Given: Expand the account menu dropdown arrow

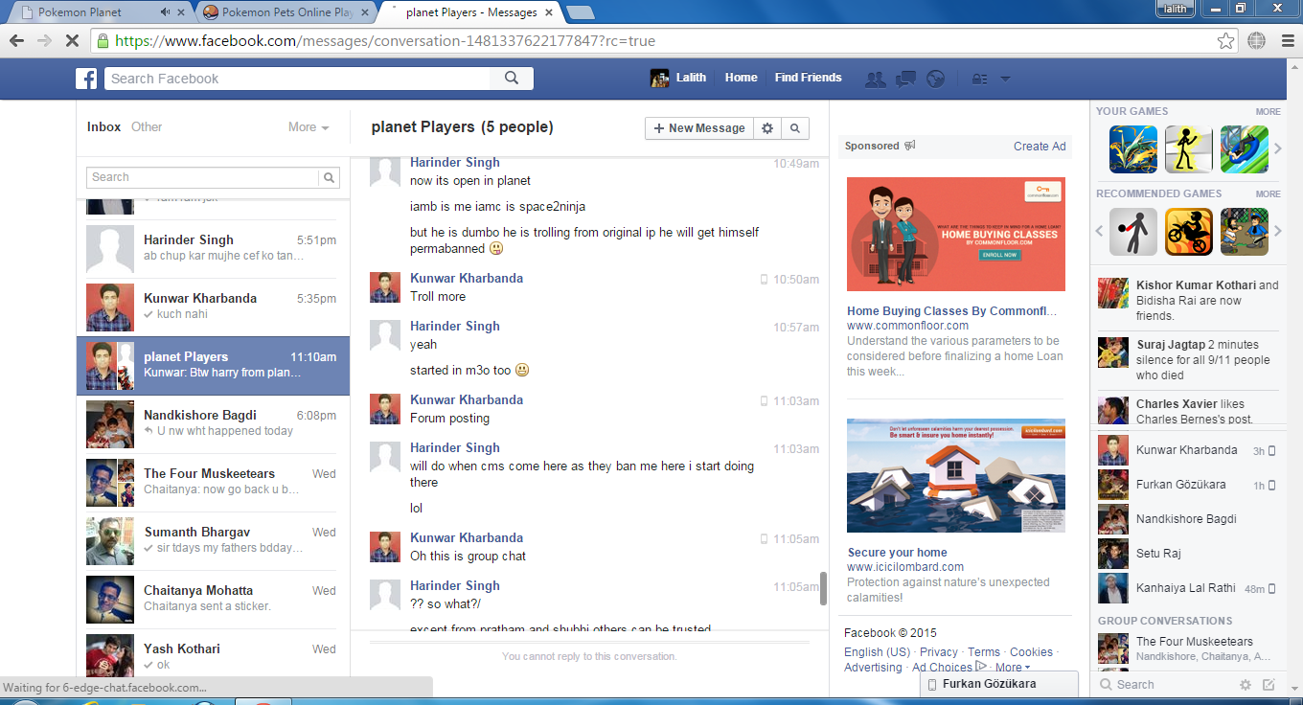Looking at the screenshot, I should [1005, 79].
